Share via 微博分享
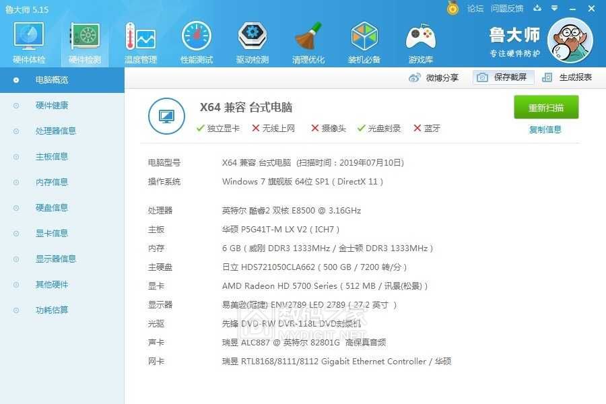The image size is (606, 404). pyautogui.click(x=434, y=77)
